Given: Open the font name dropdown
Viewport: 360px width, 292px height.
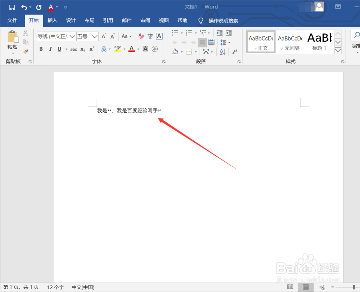Looking at the screenshot, I should (x=72, y=36).
